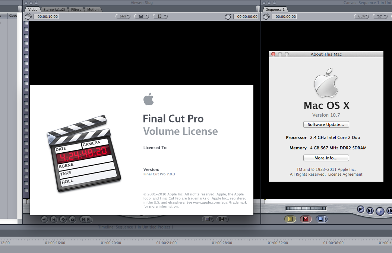Viewport: 392px width, 253px height.
Task: Open the Filters tab in Viewer
Action: coord(76,9)
